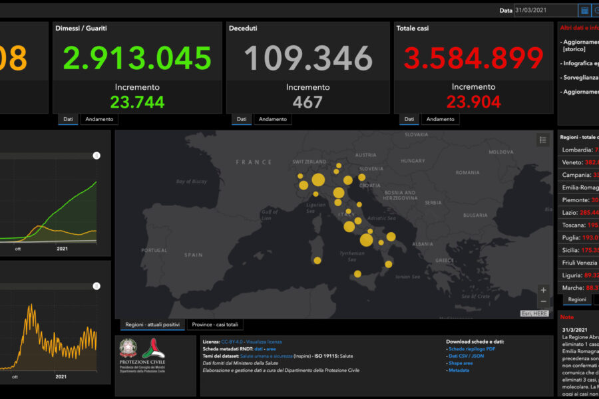Zoom in on the map with plus button
The width and height of the screenshot is (599, 399).
[x=543, y=290]
